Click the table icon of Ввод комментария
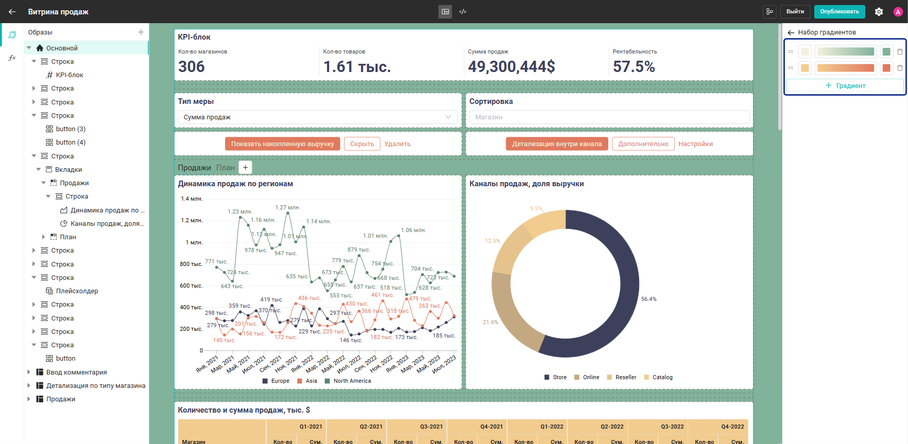This screenshot has height=444, width=908. tap(40, 372)
